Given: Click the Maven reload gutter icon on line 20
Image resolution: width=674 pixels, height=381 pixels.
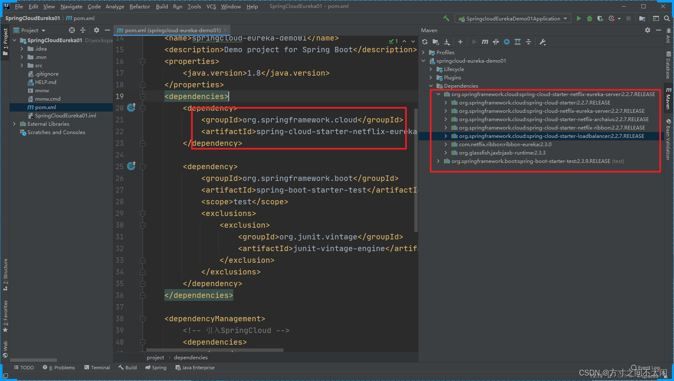Looking at the screenshot, I should pyautogui.click(x=131, y=107).
